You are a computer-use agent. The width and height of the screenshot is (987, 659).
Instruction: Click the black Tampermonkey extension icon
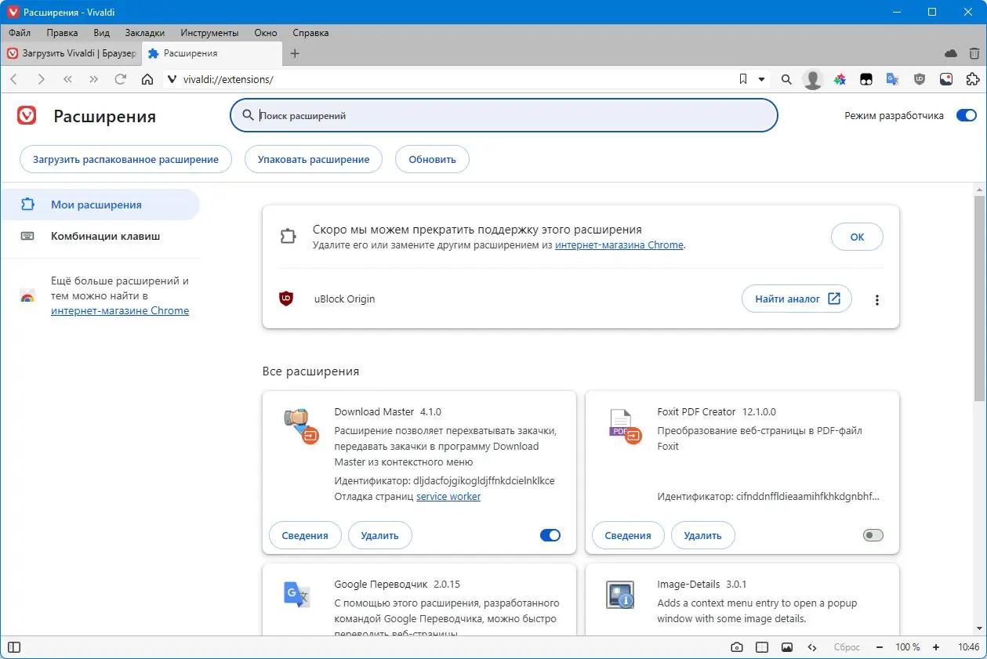[866, 79]
